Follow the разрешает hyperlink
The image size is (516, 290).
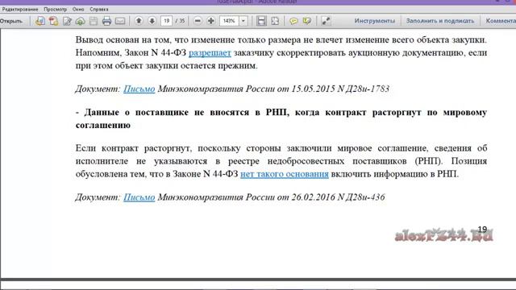(210, 52)
